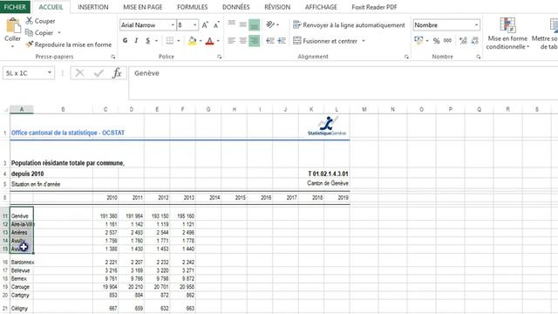The image size is (558, 314).
Task: Decrease font size with small A icon
Action: tap(216, 25)
